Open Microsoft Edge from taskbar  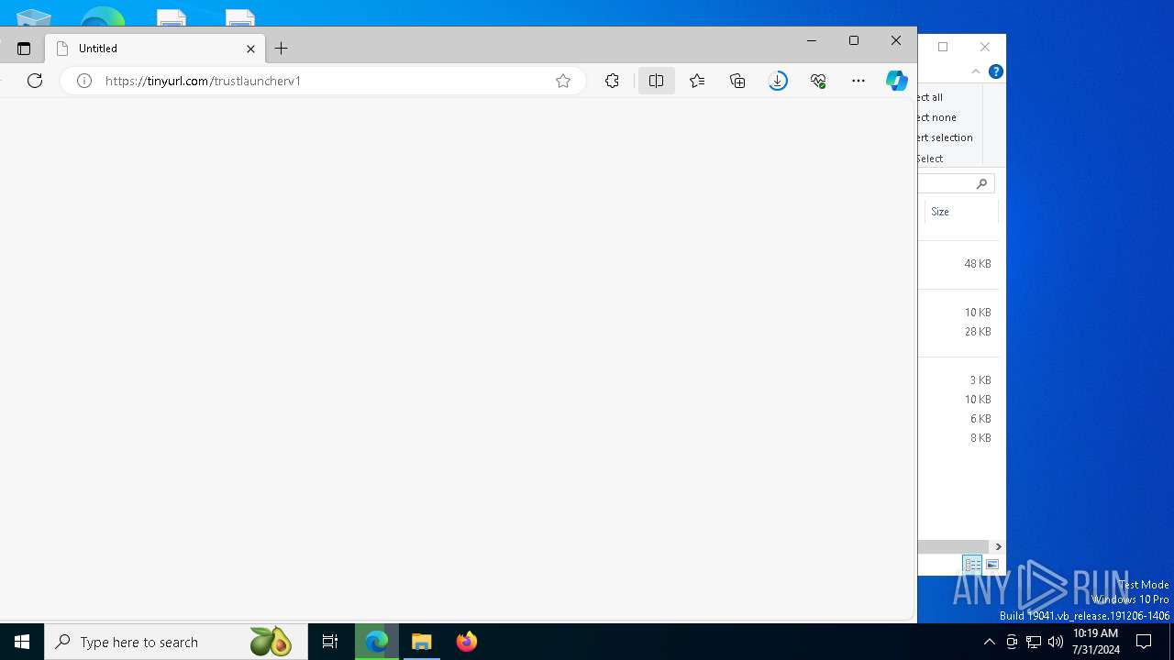(x=377, y=642)
